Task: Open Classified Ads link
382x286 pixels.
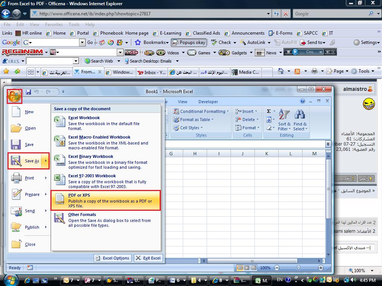Action: [x=203, y=33]
